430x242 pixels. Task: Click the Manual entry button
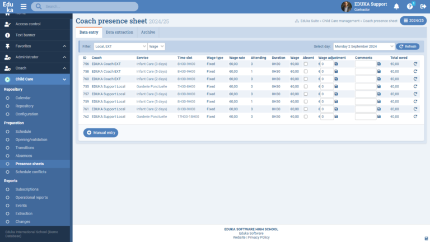[x=101, y=133]
